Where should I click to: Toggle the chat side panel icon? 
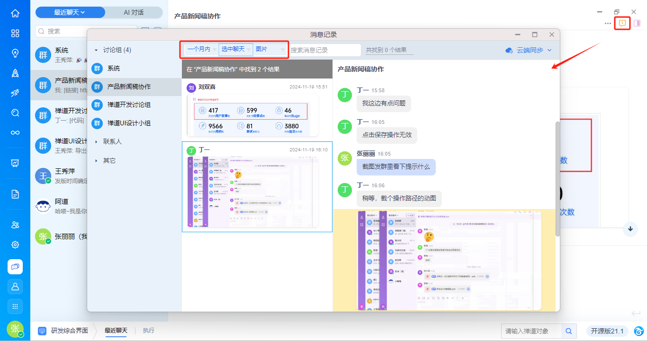click(x=638, y=23)
